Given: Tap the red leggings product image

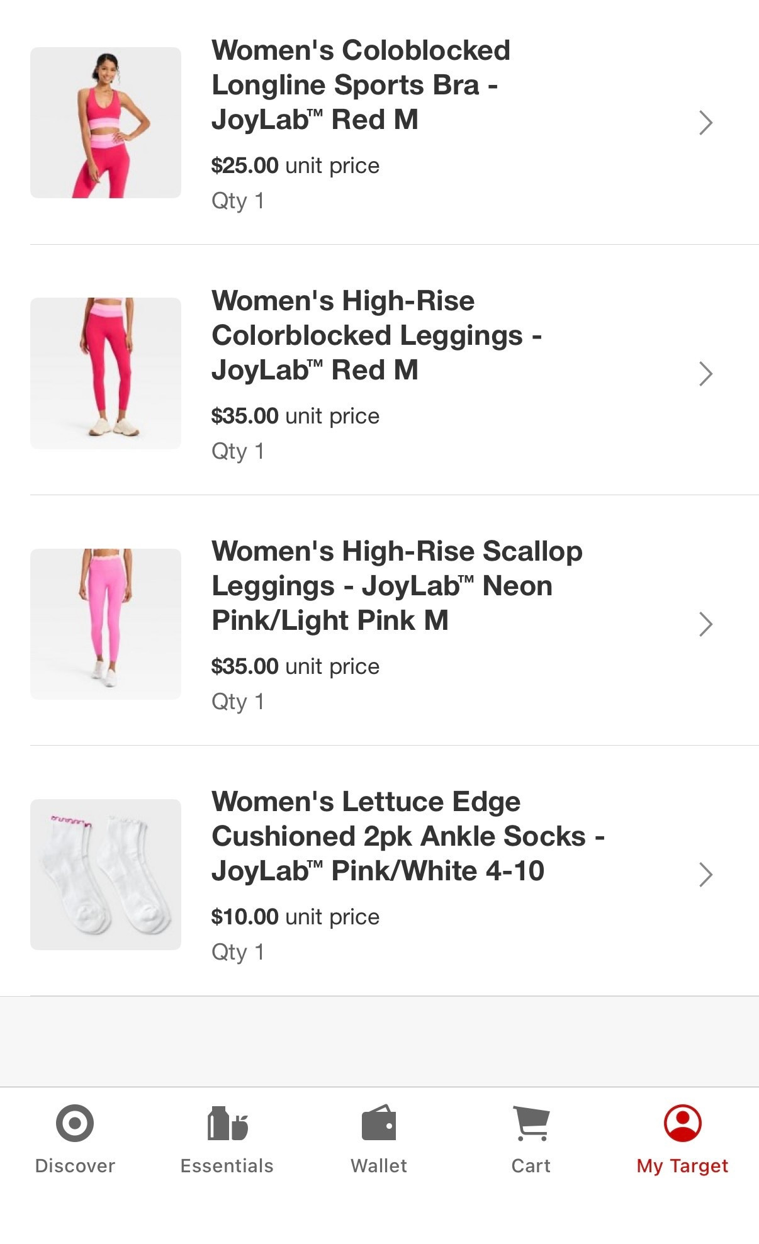Looking at the screenshot, I should tap(106, 373).
